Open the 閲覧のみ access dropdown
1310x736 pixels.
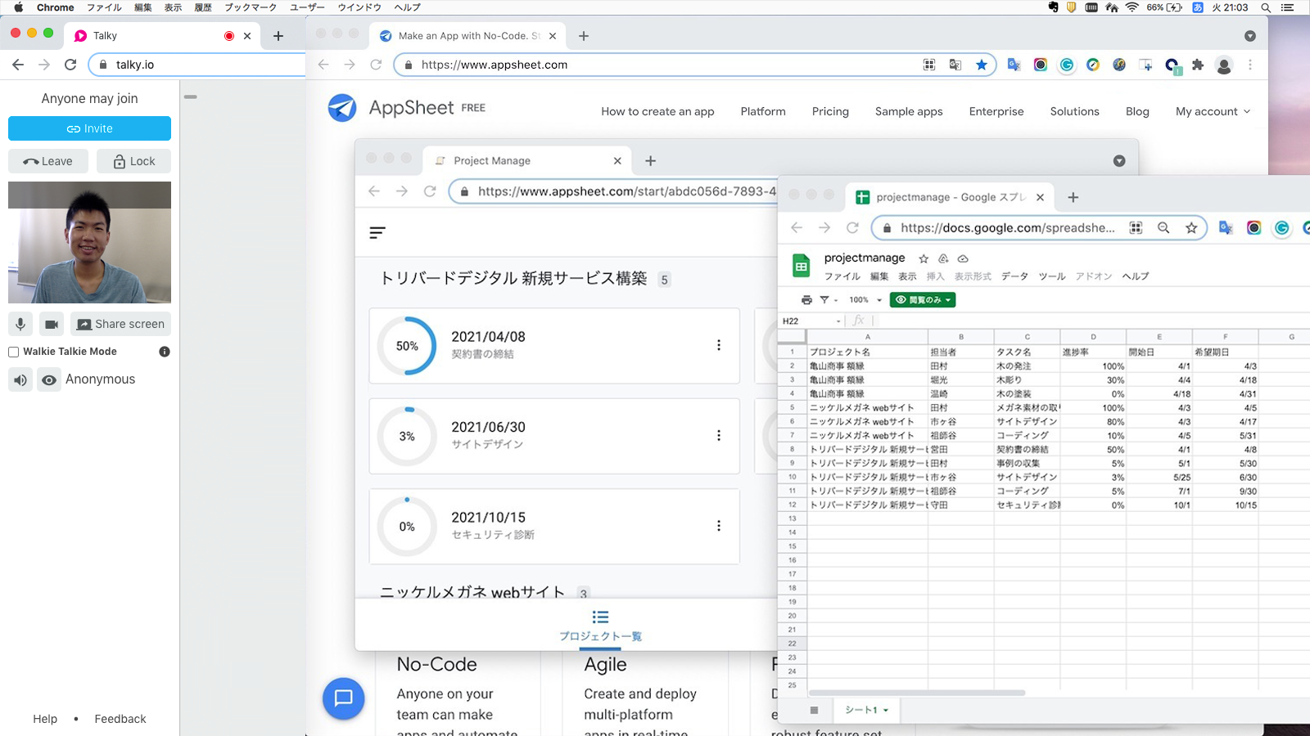click(x=923, y=299)
